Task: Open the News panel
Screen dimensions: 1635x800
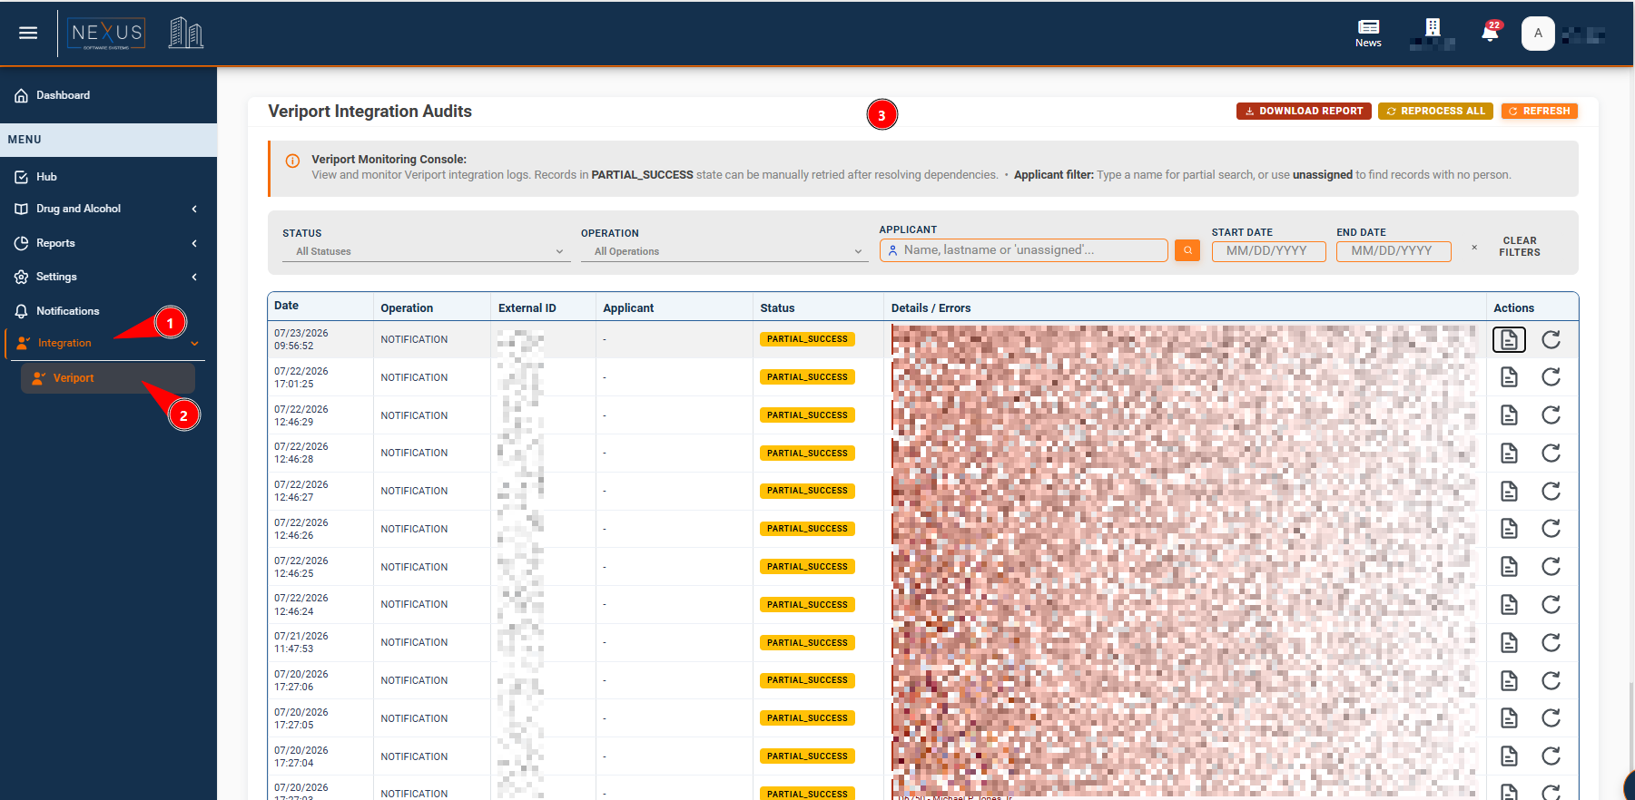Action: tap(1368, 34)
